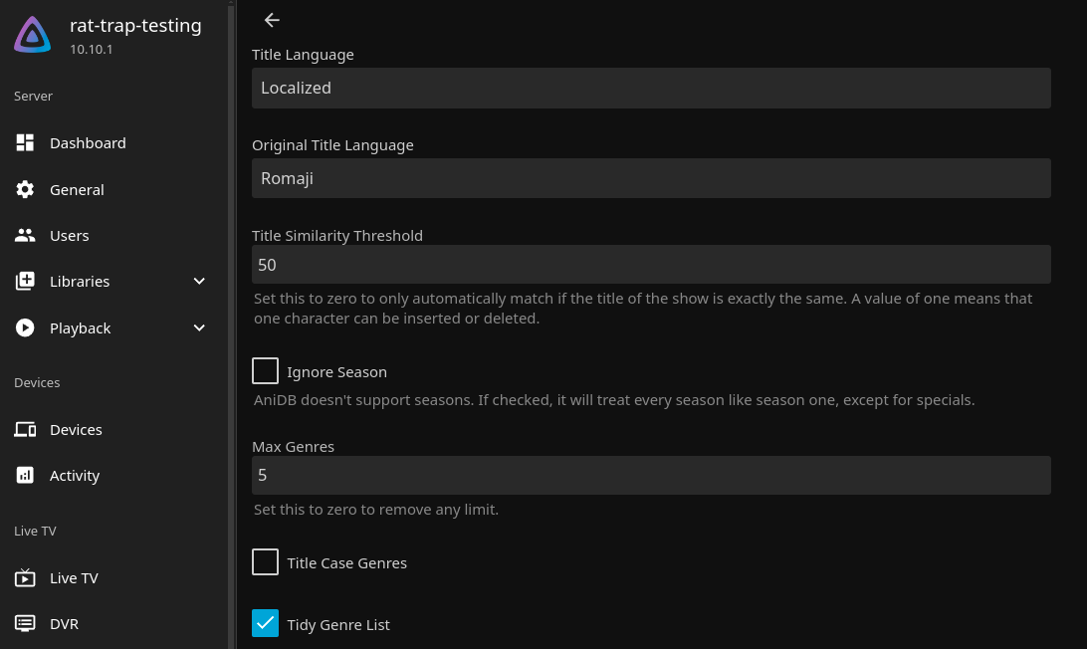Click the Devices monitor icon
1087x649 pixels.
25,430
